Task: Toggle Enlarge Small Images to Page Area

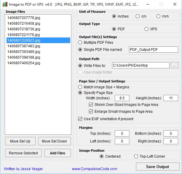Action: (x=91, y=112)
